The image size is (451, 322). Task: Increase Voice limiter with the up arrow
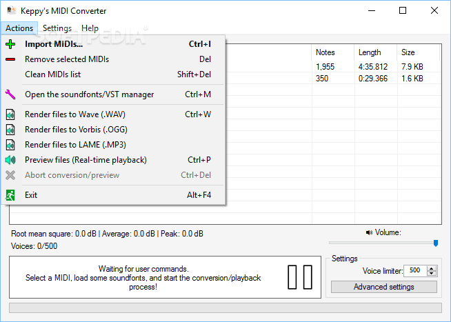(x=432, y=268)
